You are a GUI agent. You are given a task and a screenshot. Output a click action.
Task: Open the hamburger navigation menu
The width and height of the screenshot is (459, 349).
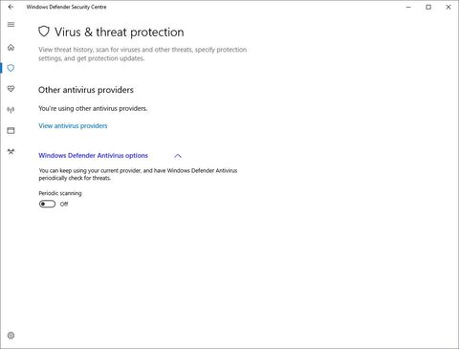point(11,25)
